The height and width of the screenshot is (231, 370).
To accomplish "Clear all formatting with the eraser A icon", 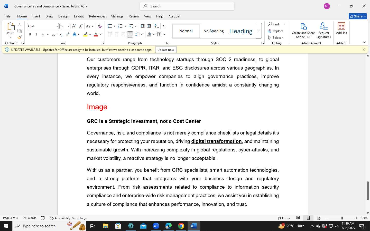I will click(x=100, y=26).
